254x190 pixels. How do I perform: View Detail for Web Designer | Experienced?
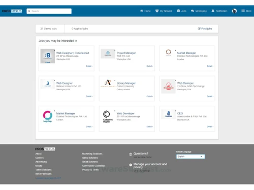89,66
